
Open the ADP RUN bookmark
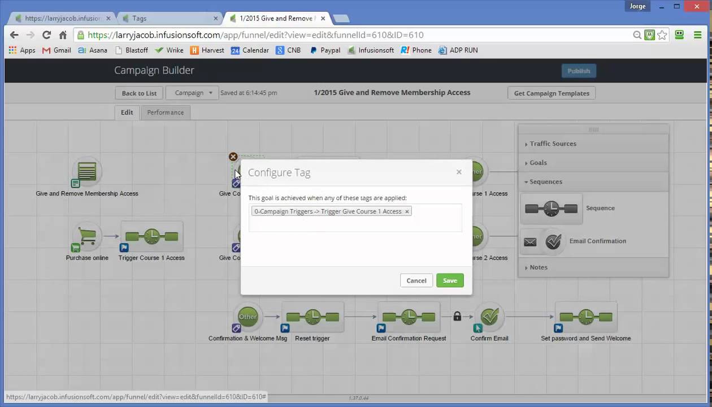tap(458, 50)
